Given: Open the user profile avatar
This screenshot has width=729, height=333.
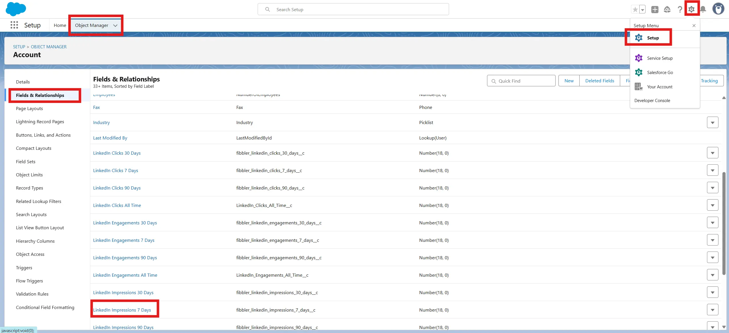Looking at the screenshot, I should (718, 9).
